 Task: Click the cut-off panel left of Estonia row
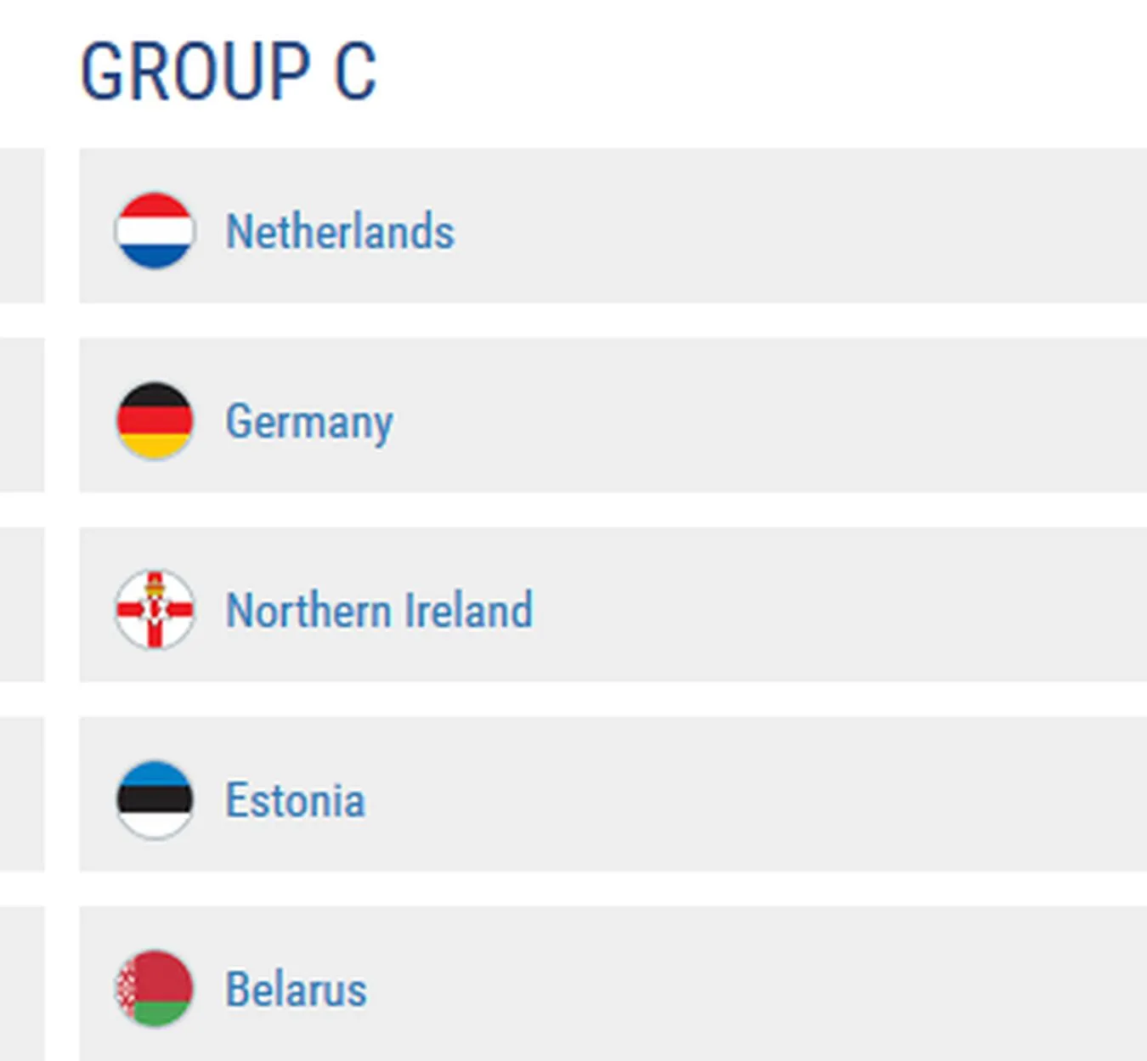pyautogui.click(x=21, y=794)
